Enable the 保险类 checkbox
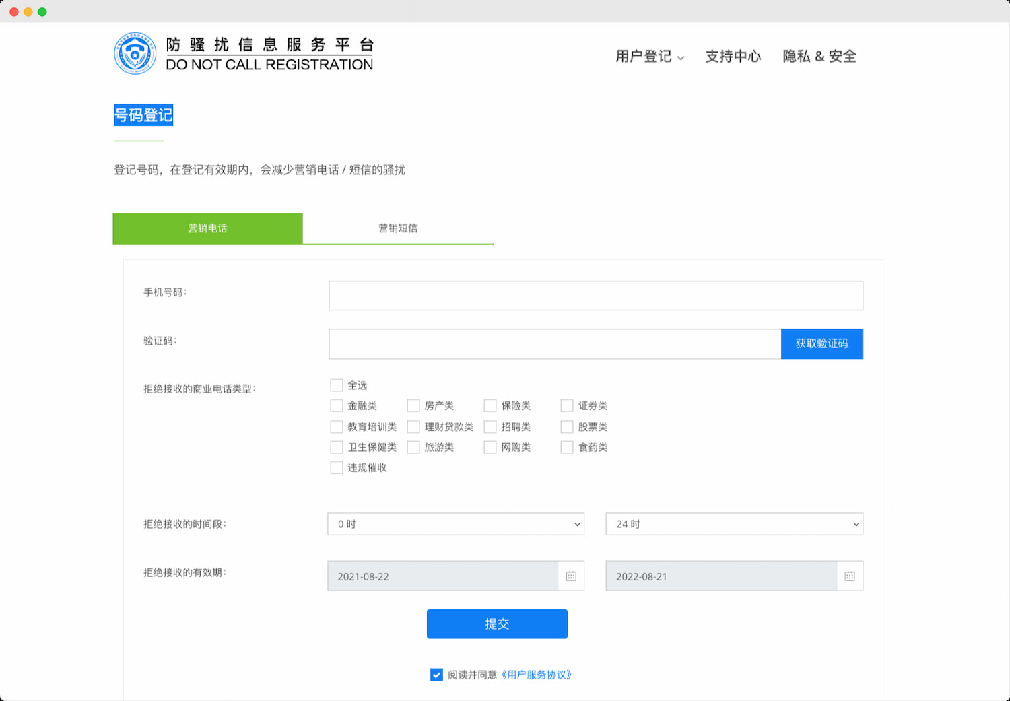This screenshot has height=701, width=1010. (x=490, y=405)
